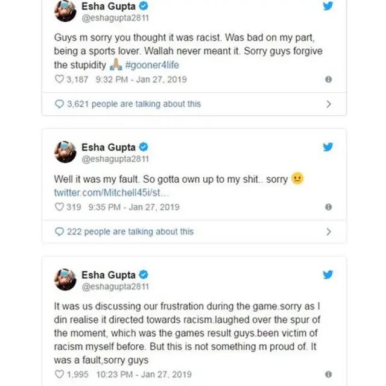This screenshot has height=386, width=386.
Task: Click Esha Gupta avatar on second tweet
Action: point(65,152)
